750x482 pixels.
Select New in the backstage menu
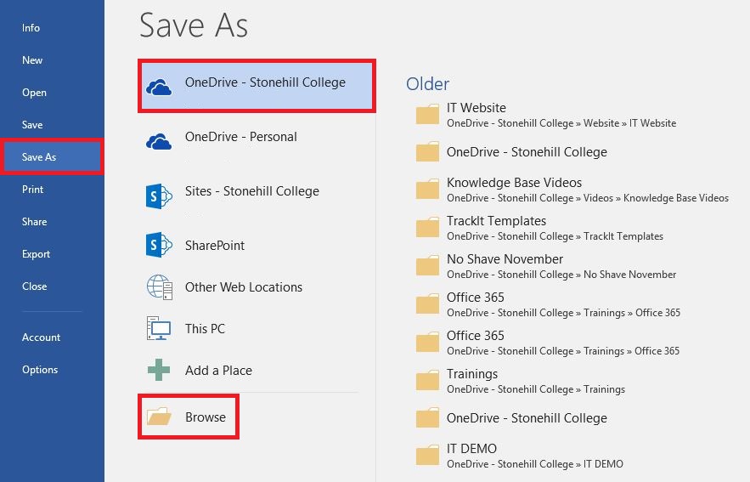coord(32,60)
